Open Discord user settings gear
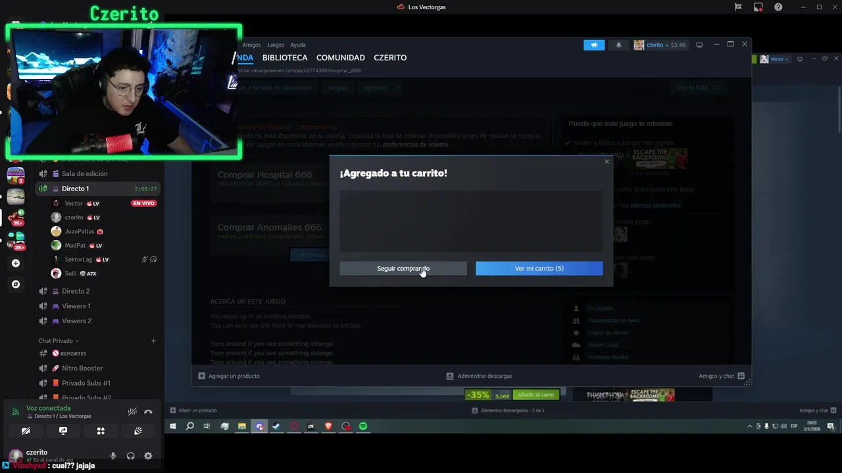This screenshot has height=473, width=842. click(148, 456)
